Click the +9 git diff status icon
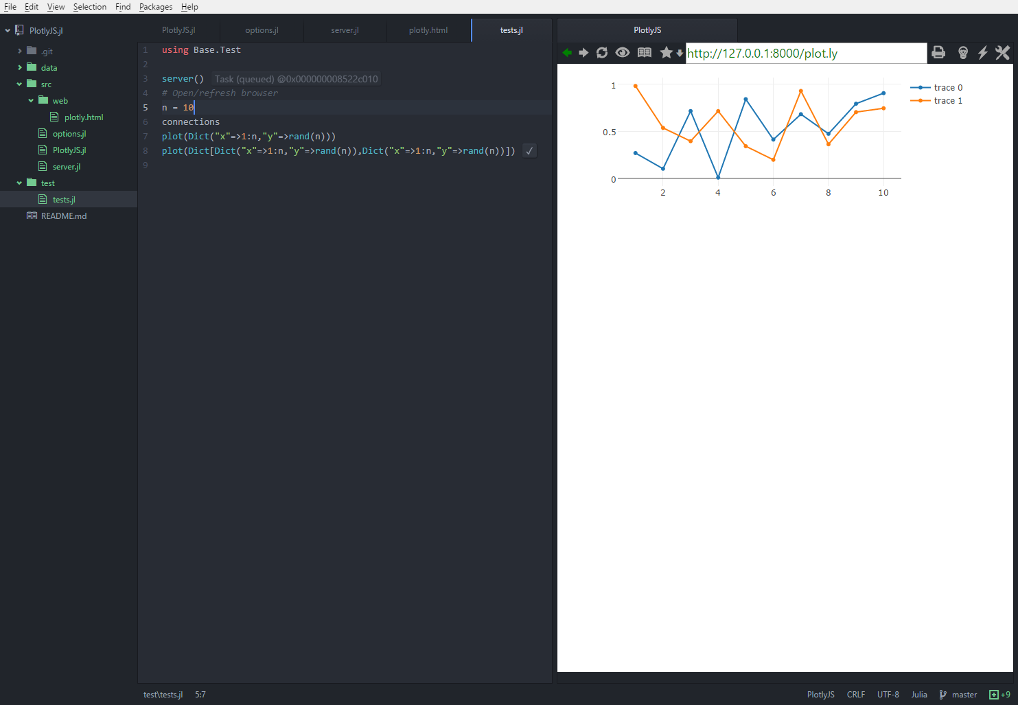The height and width of the screenshot is (705, 1018). (999, 695)
